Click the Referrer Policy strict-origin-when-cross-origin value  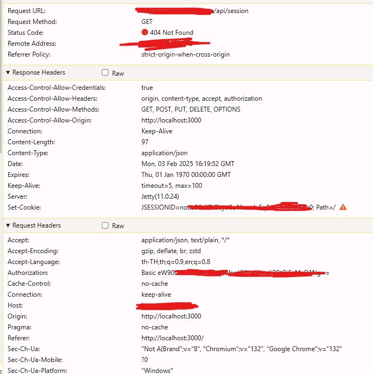pos(185,54)
